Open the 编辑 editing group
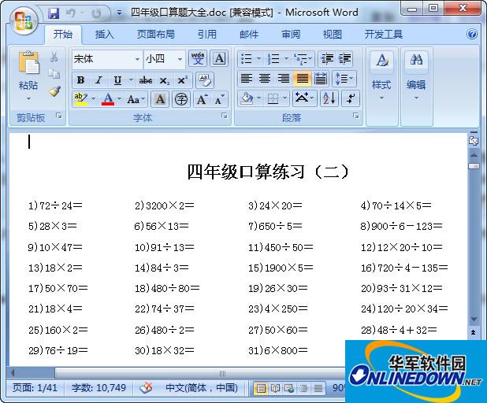The image size is (487, 403). [416, 77]
